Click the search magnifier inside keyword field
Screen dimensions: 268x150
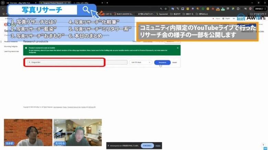click(x=30, y=62)
